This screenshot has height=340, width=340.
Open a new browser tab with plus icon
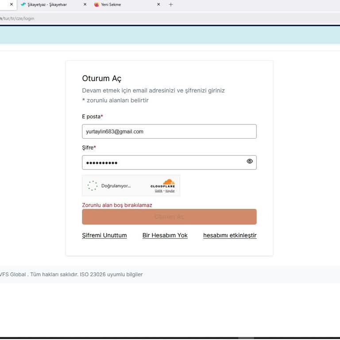(171, 4)
